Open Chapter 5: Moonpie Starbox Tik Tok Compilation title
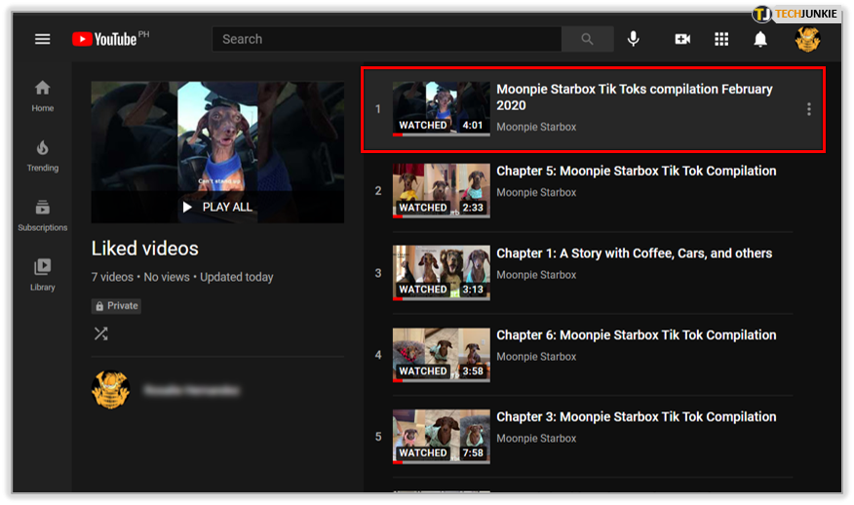The width and height of the screenshot is (854, 505). pyautogui.click(x=636, y=171)
